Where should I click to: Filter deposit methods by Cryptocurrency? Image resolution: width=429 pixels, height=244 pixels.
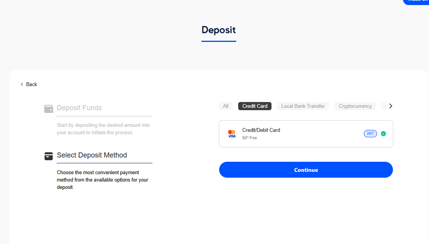pos(355,106)
